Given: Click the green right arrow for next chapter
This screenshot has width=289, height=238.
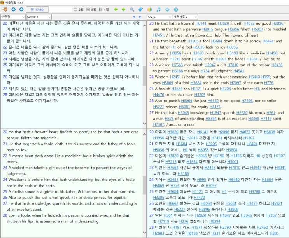Looking at the screenshot, I should pos(123,10).
